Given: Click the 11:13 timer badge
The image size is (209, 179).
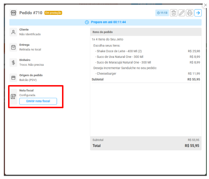Looking at the screenshot, I should (162, 13).
